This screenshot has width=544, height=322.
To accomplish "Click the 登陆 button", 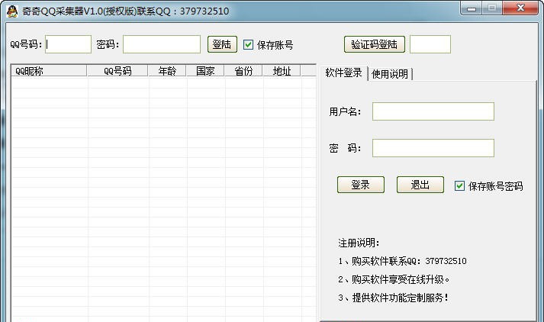I will click(x=222, y=44).
